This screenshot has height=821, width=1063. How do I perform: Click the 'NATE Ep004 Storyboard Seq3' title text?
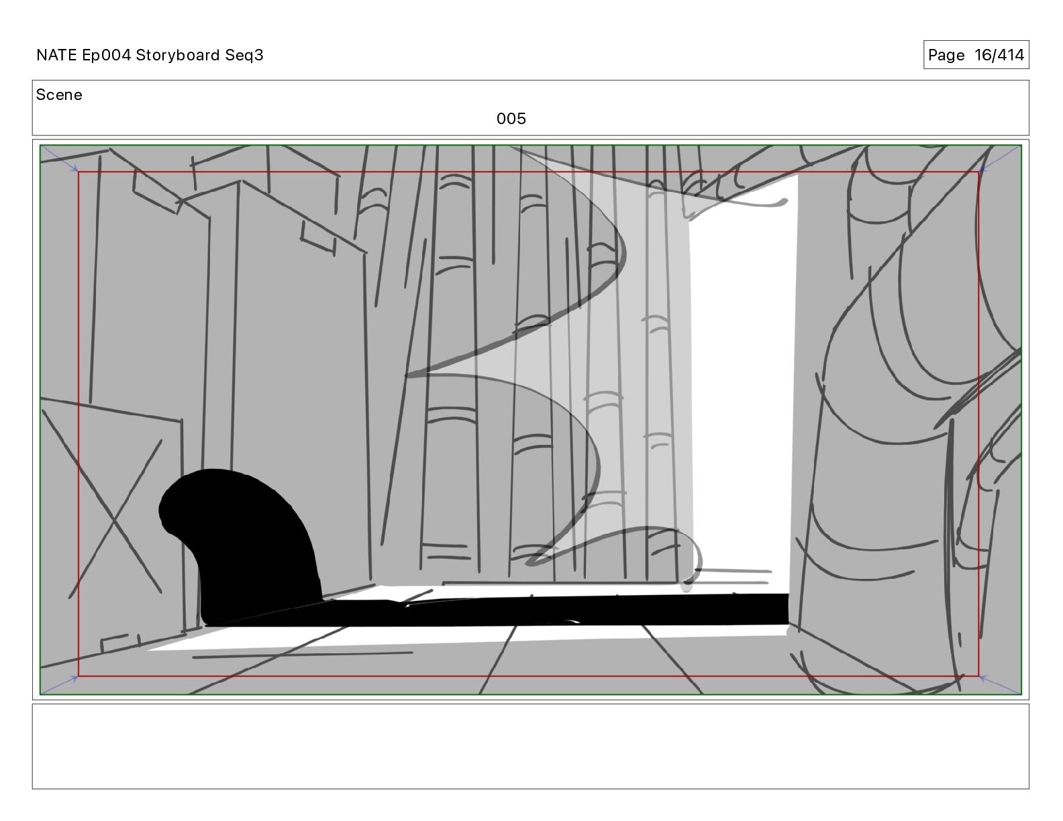pyautogui.click(x=150, y=55)
